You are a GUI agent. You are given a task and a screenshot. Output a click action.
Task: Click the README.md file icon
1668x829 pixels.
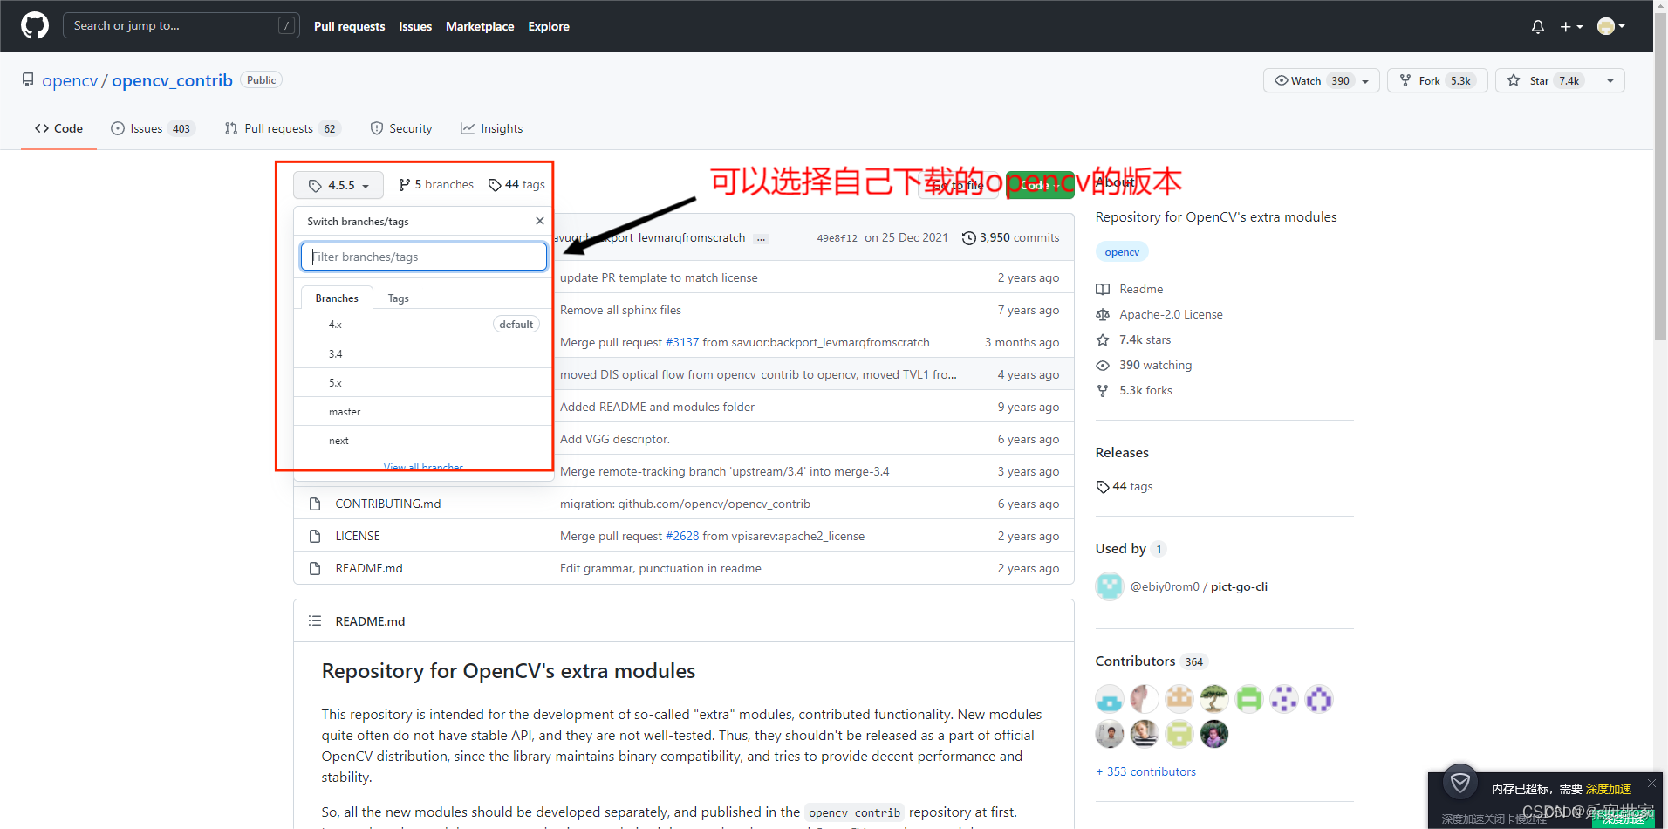(x=315, y=568)
